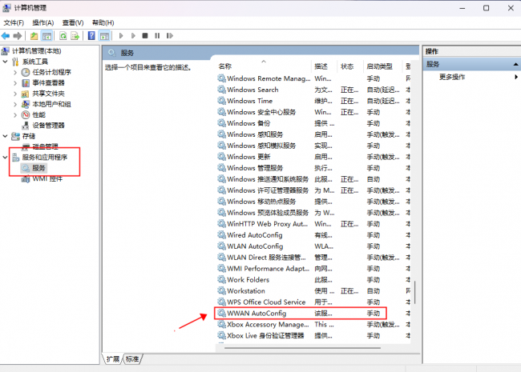Select WPS Office Cloud Service row
Image resolution: width=521 pixels, height=372 pixels.
pyautogui.click(x=313, y=302)
